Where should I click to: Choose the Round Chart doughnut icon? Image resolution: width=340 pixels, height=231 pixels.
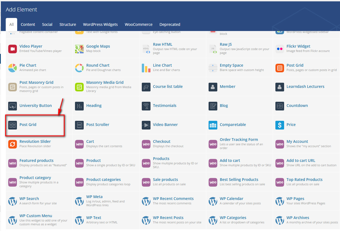tap(79, 68)
